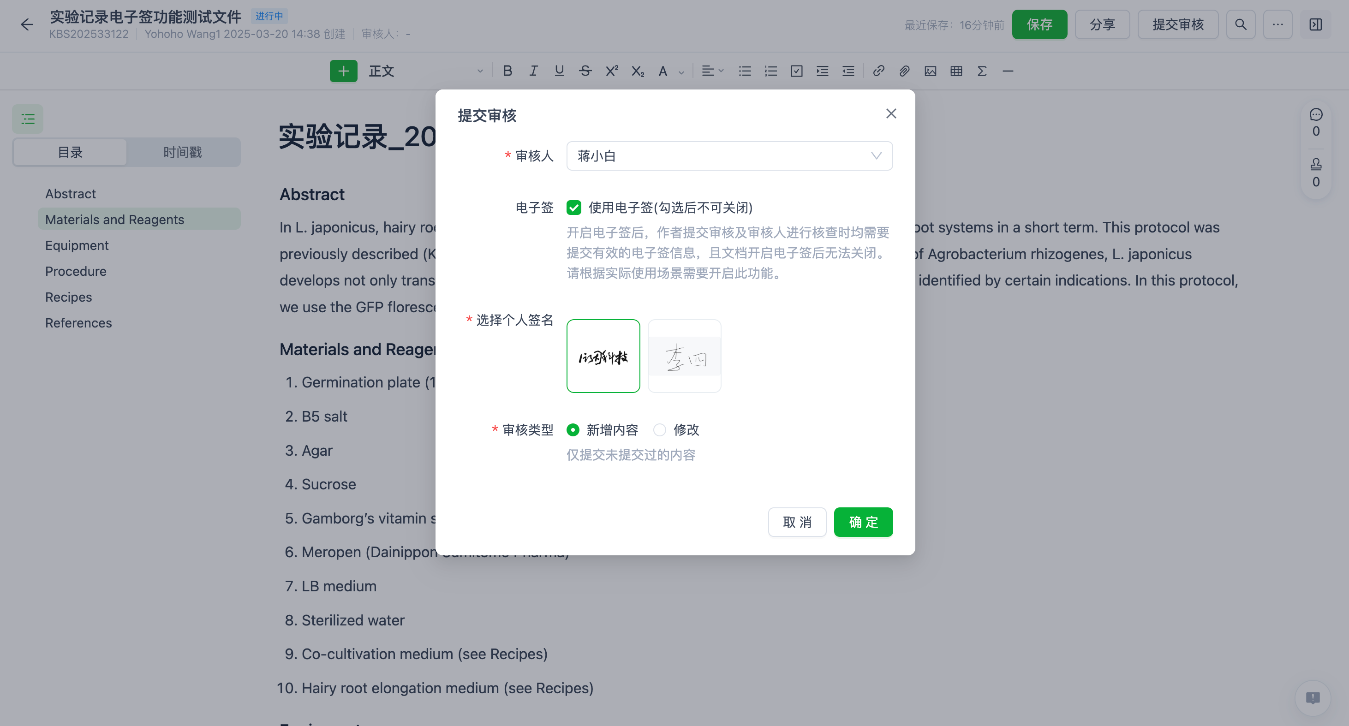The width and height of the screenshot is (1349, 726).
Task: Select the 修改 radio option
Action: [659, 430]
